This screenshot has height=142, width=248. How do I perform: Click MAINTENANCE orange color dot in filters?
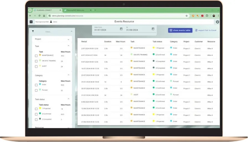coord(40,55)
